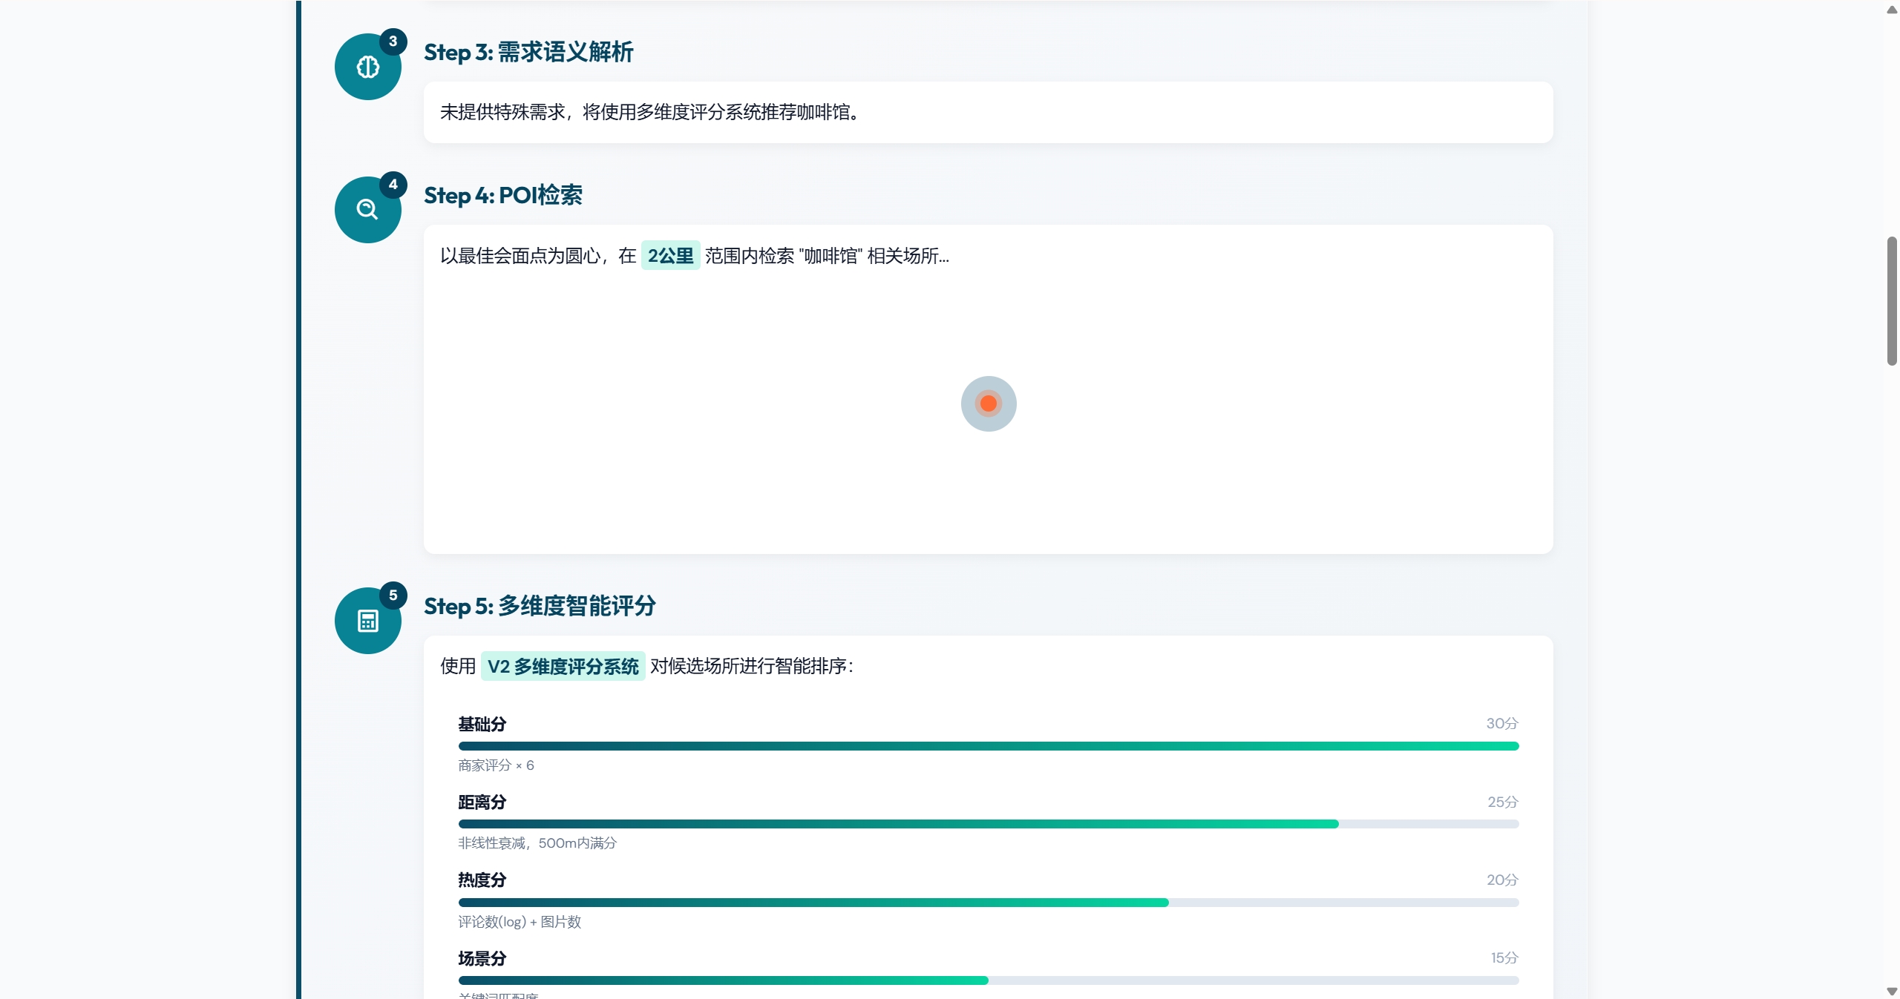Click the number 4 step badge
1900x999 pixels.
[x=393, y=185]
